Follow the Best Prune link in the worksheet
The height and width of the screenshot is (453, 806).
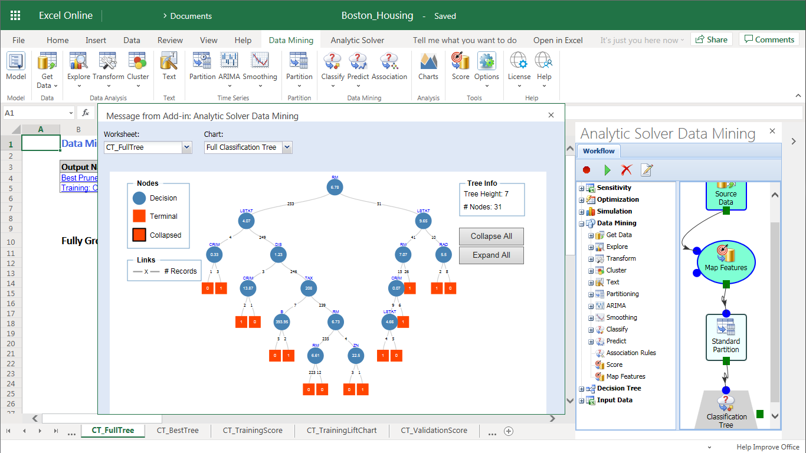pyautogui.click(x=80, y=178)
